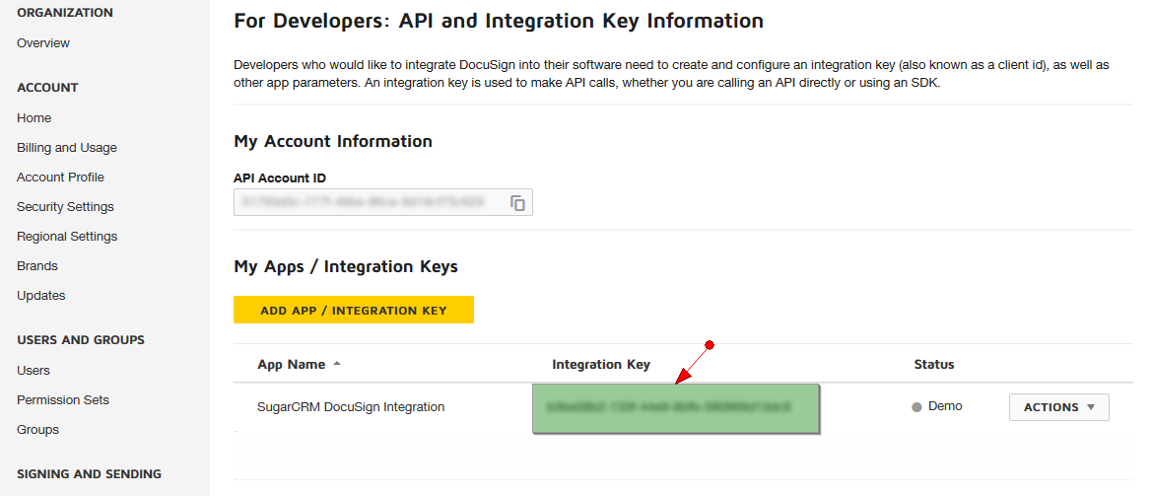Open Overview under Organization
This screenshot has height=496, width=1152.
coord(43,43)
